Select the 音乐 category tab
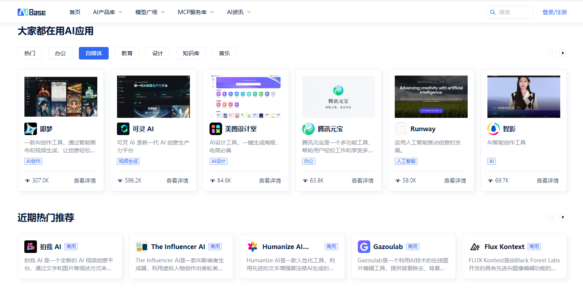 click(224, 53)
